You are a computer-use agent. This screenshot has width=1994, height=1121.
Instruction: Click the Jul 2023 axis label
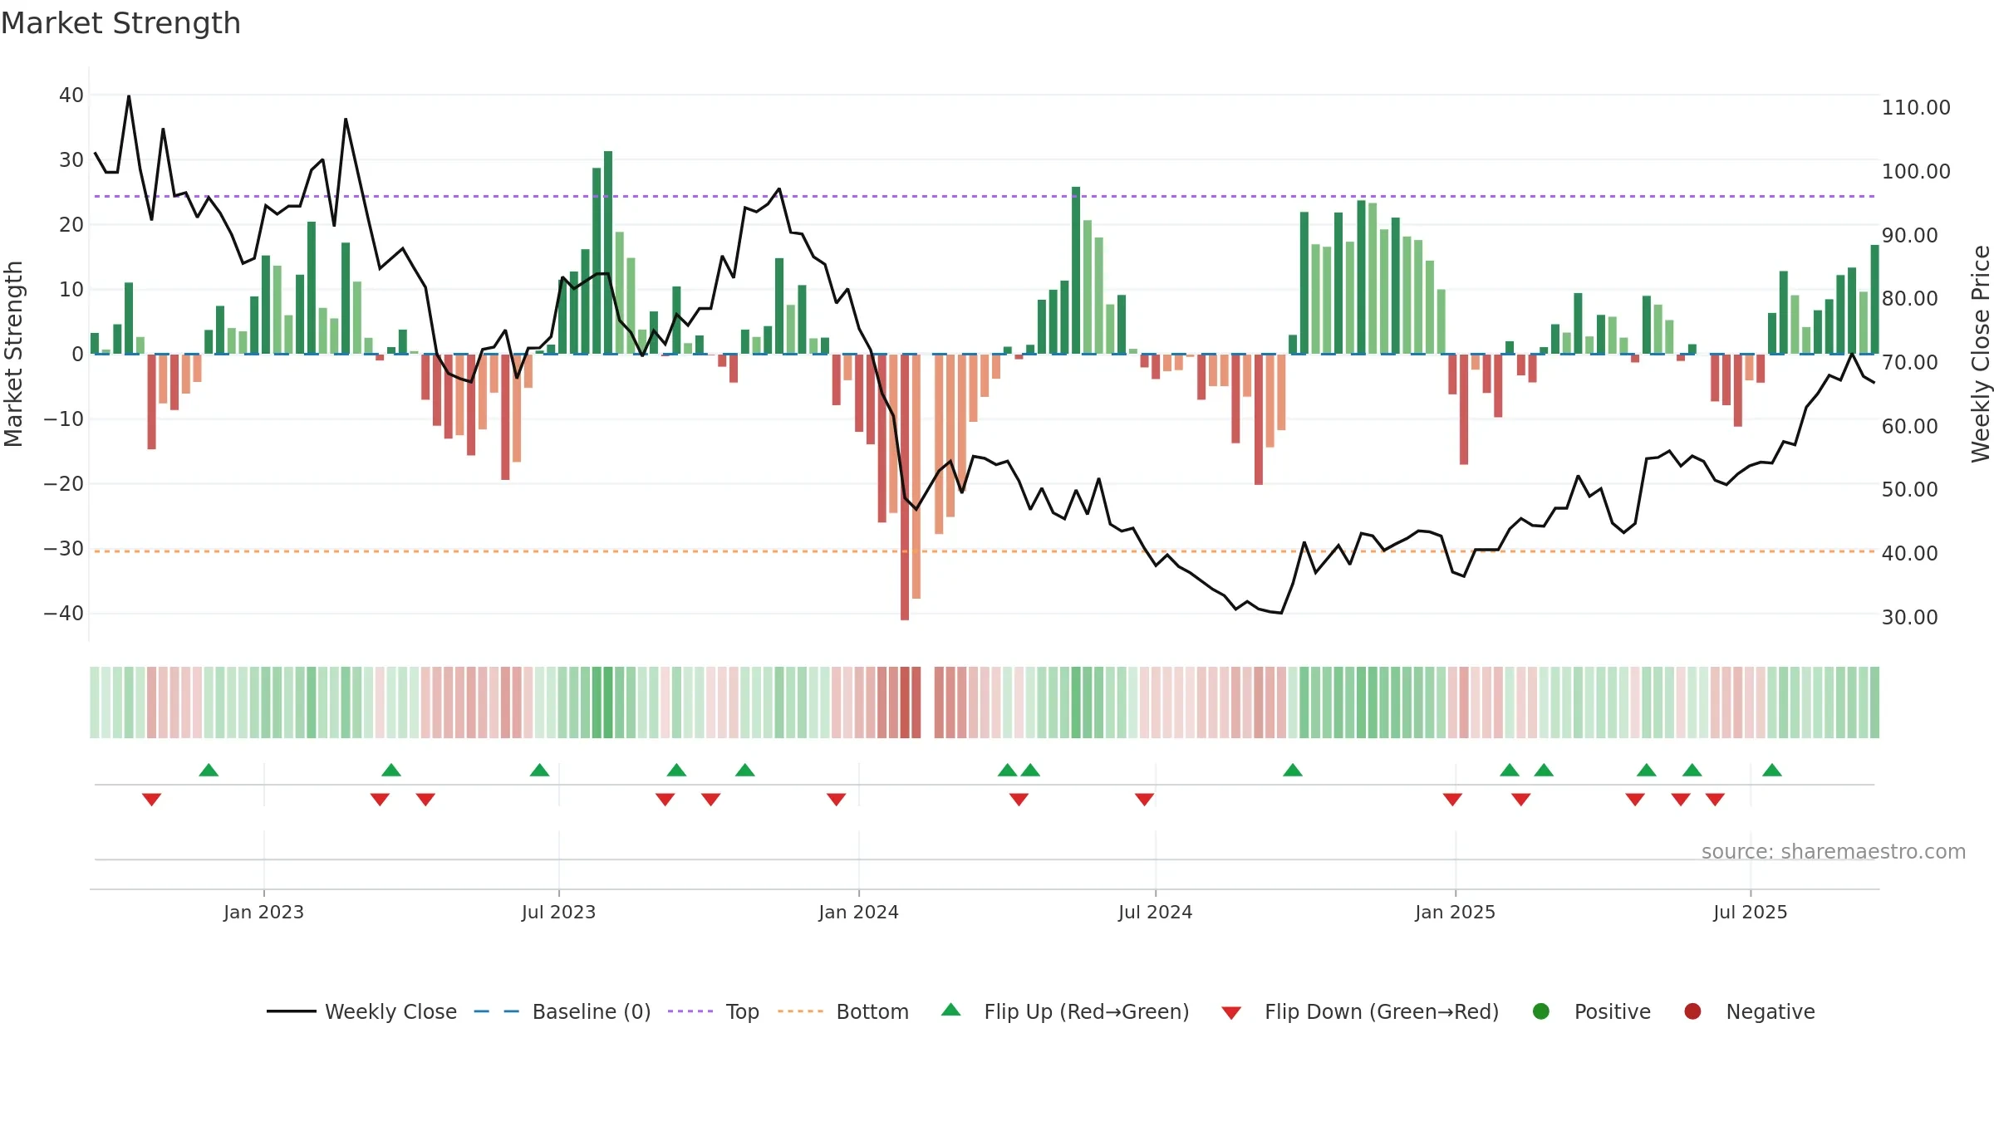pos(558,913)
